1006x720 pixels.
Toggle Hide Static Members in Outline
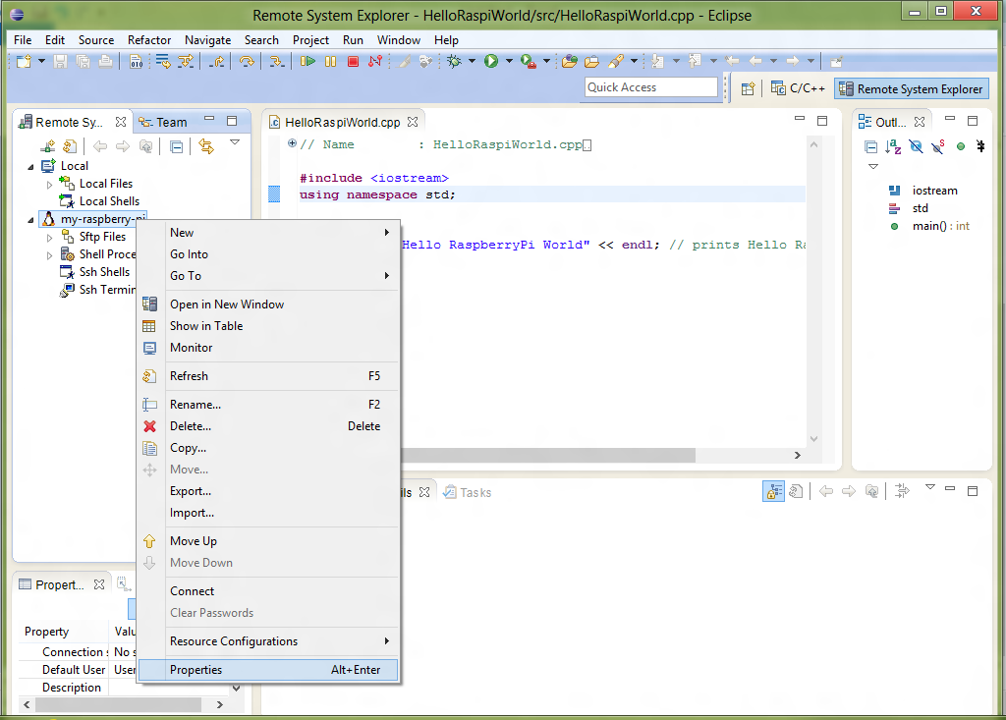(938, 147)
